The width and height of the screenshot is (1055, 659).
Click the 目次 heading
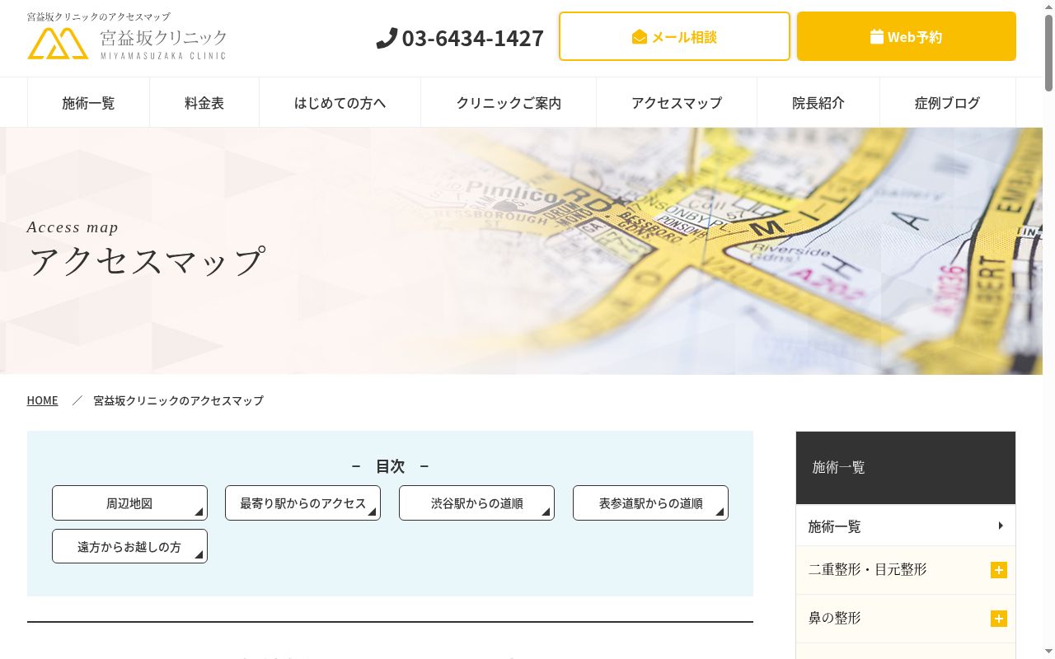[390, 466]
